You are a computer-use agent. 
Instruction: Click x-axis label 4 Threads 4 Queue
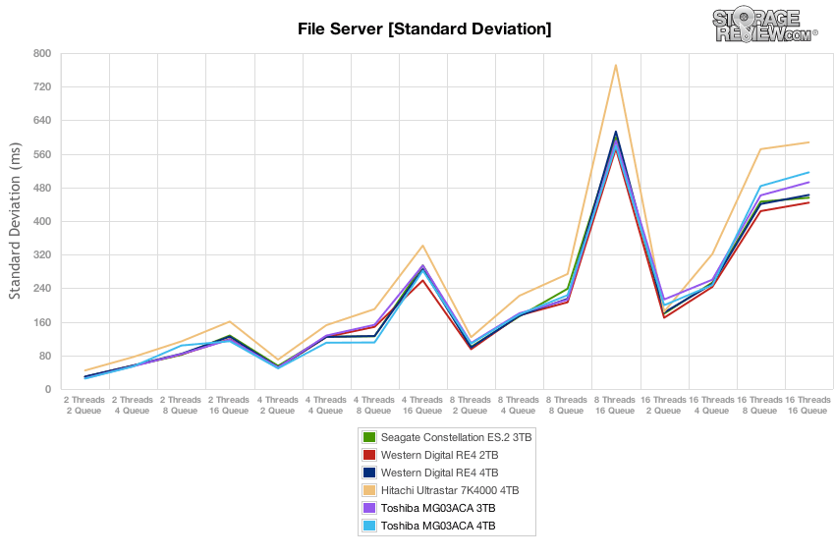tap(325, 406)
